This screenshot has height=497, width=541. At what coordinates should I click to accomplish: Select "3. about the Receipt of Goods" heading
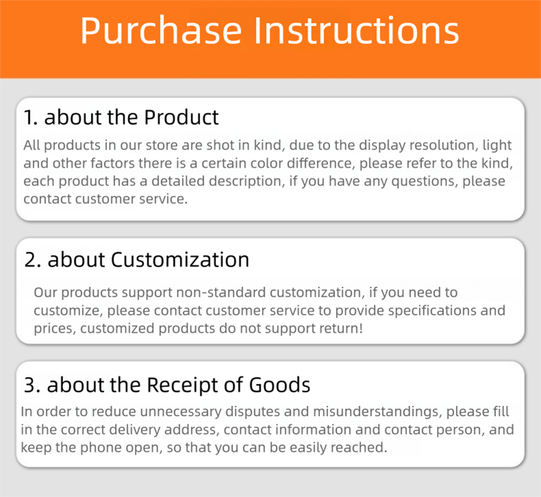tap(167, 385)
